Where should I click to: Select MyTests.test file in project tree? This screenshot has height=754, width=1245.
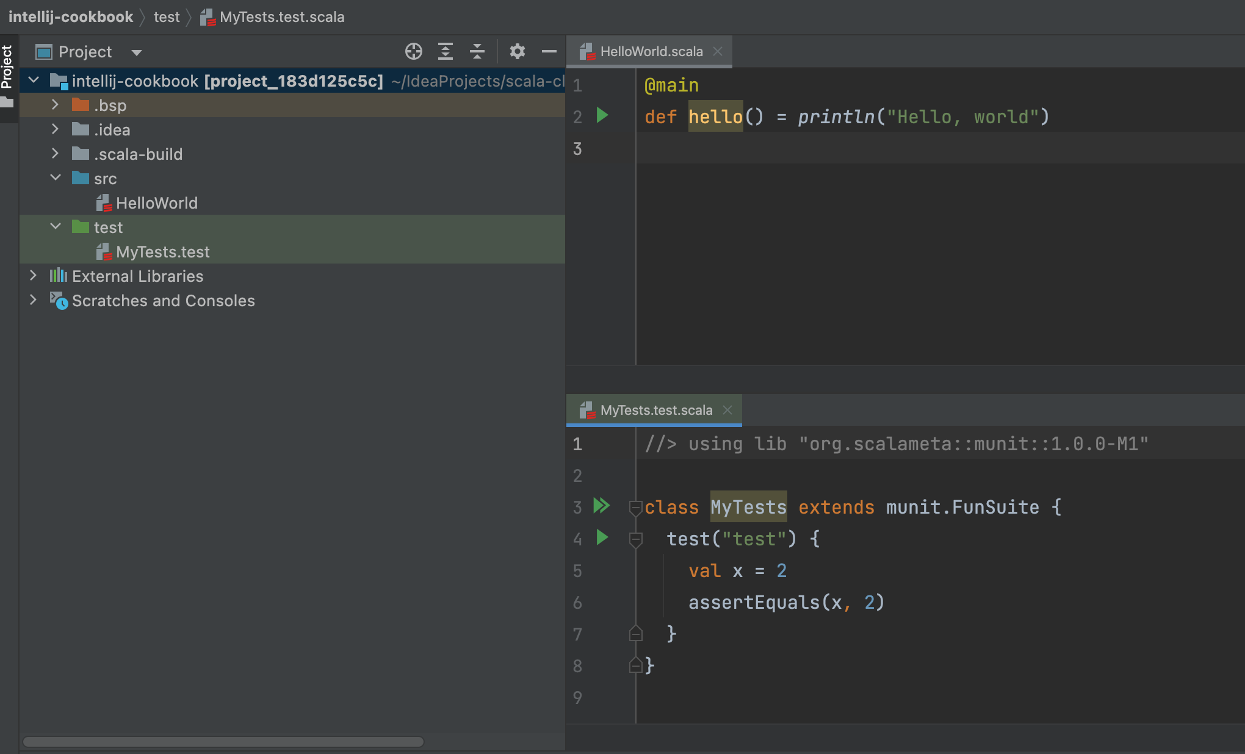293,251
